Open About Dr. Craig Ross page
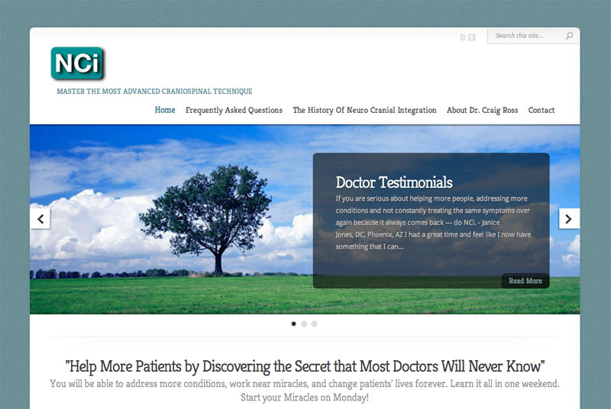 [x=482, y=110]
